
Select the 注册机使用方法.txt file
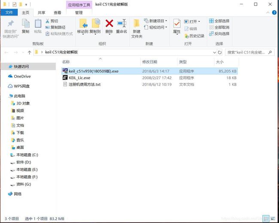[149, 84]
